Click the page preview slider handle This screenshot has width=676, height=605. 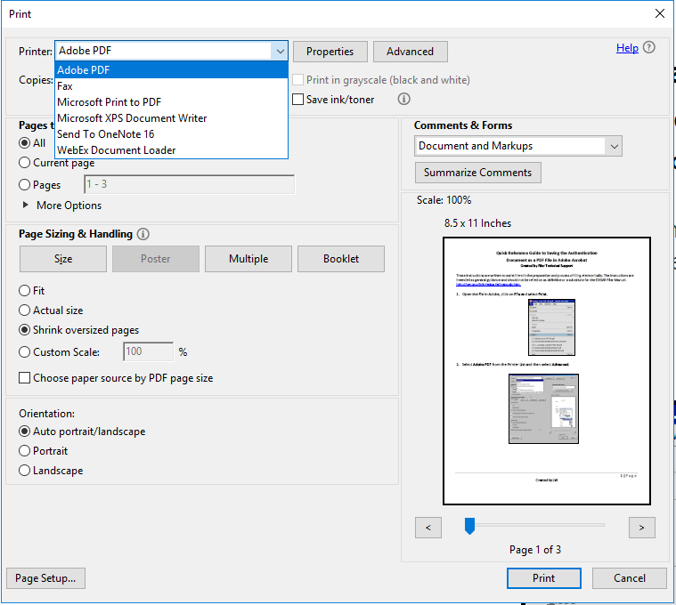(469, 527)
